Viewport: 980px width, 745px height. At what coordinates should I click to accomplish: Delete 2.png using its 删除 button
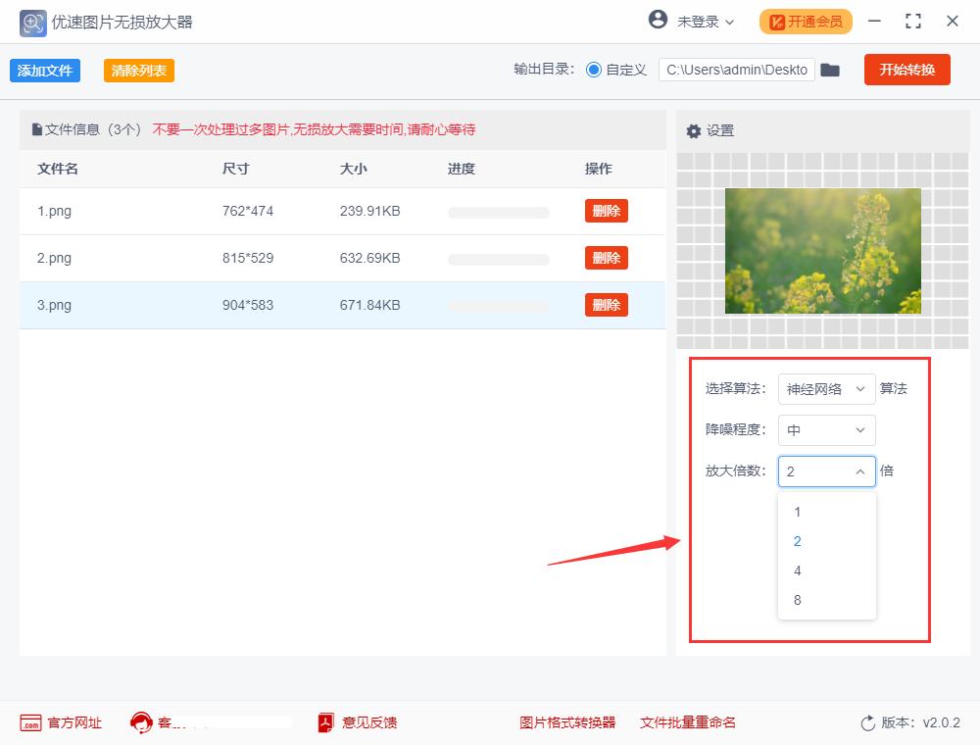click(x=606, y=258)
